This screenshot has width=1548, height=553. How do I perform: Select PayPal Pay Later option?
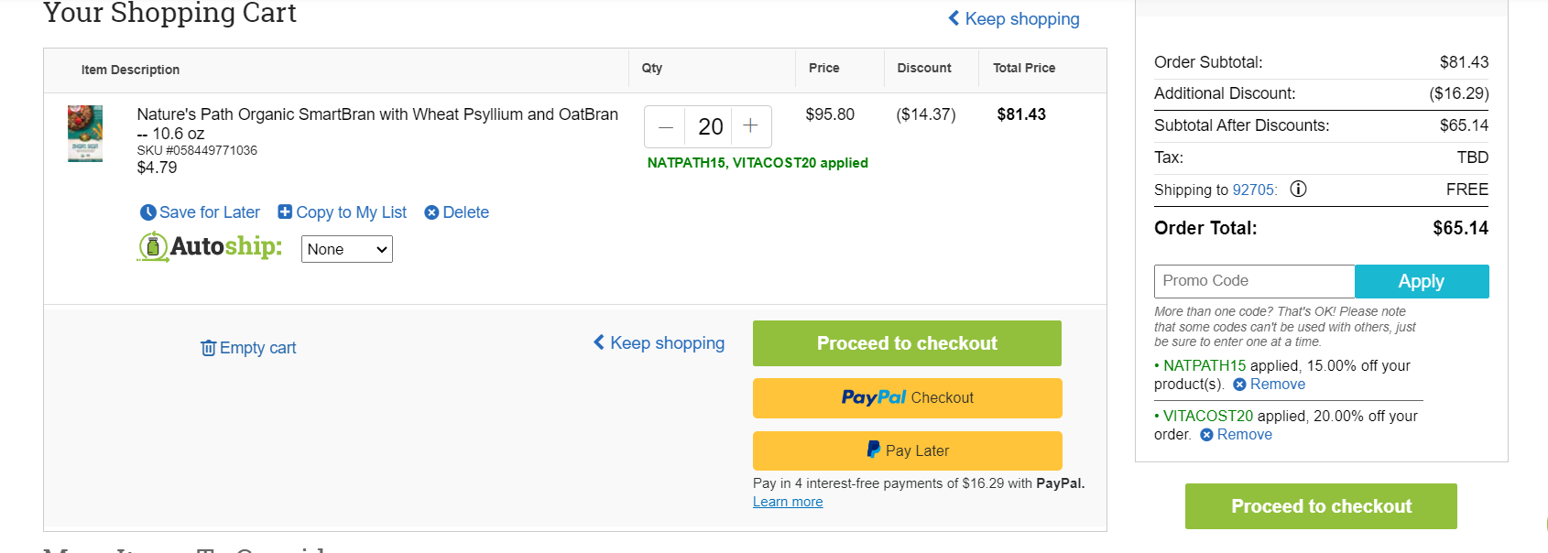907,450
